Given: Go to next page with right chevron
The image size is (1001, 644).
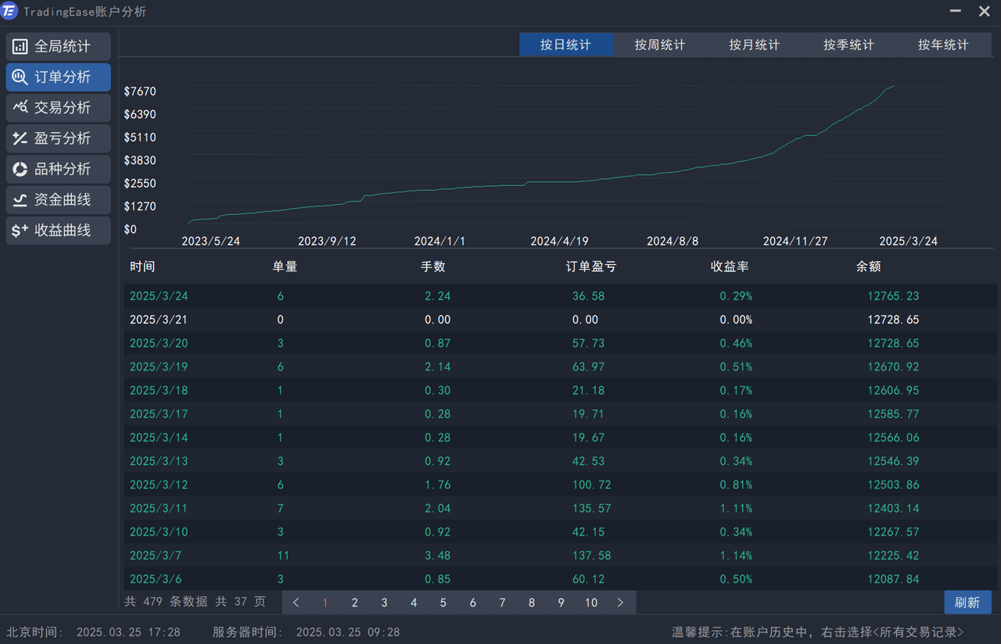Looking at the screenshot, I should [620, 603].
